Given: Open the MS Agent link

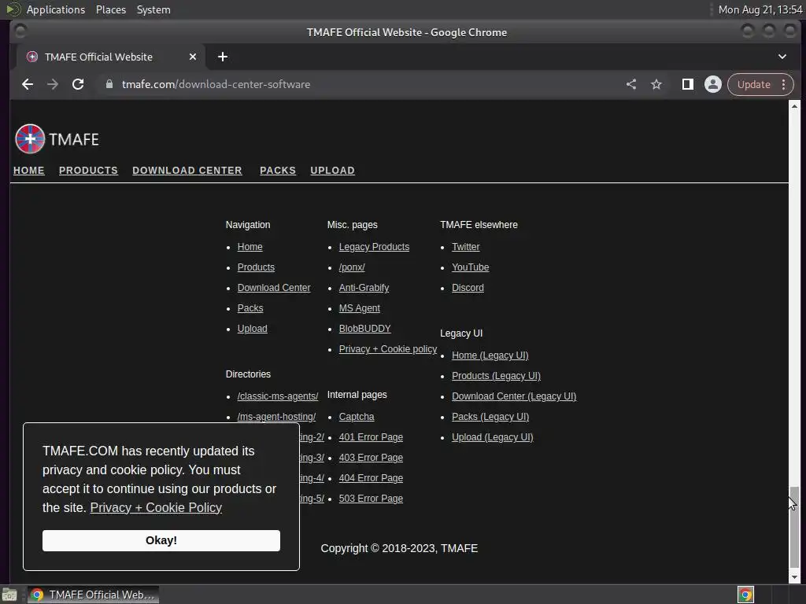Looking at the screenshot, I should click(x=359, y=308).
